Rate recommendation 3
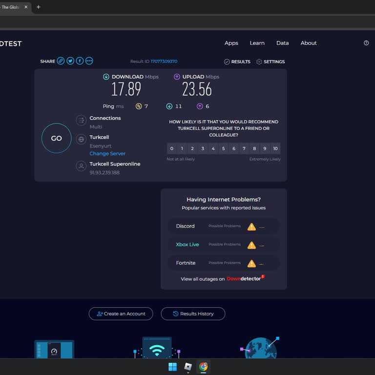 [x=203, y=148]
